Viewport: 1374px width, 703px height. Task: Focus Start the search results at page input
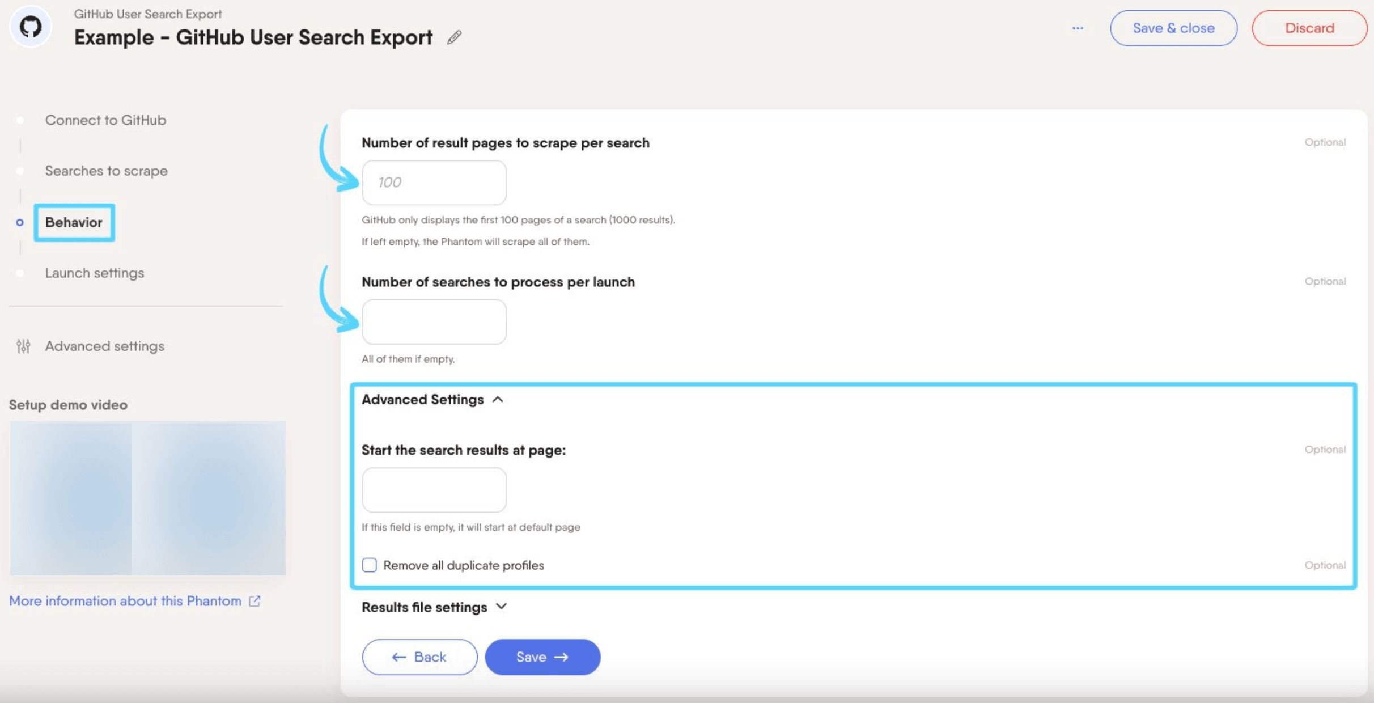pyautogui.click(x=434, y=490)
